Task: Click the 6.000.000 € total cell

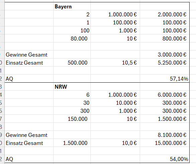Action: point(165,95)
